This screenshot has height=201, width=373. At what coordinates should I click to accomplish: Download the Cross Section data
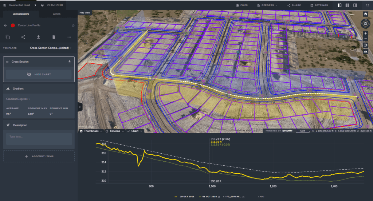click(x=70, y=62)
